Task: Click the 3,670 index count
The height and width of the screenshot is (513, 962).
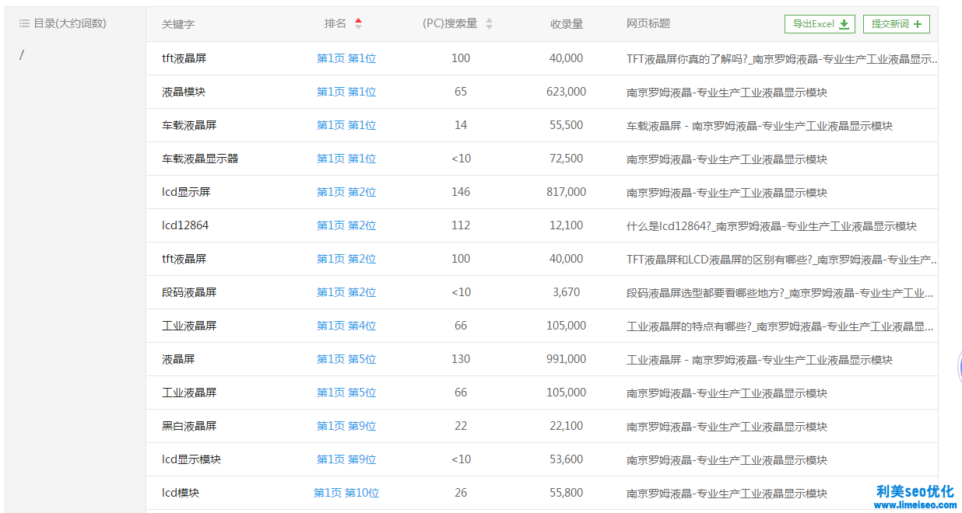Action: tap(567, 292)
